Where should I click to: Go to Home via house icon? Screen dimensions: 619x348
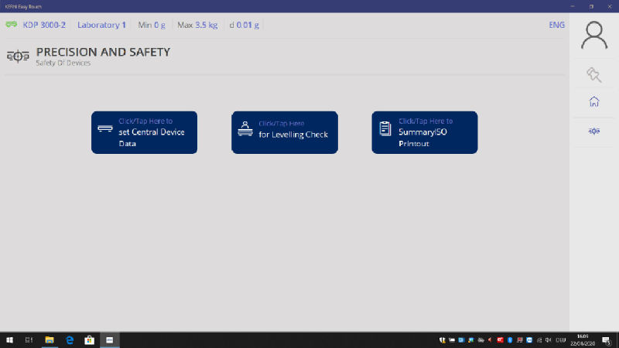tap(593, 101)
